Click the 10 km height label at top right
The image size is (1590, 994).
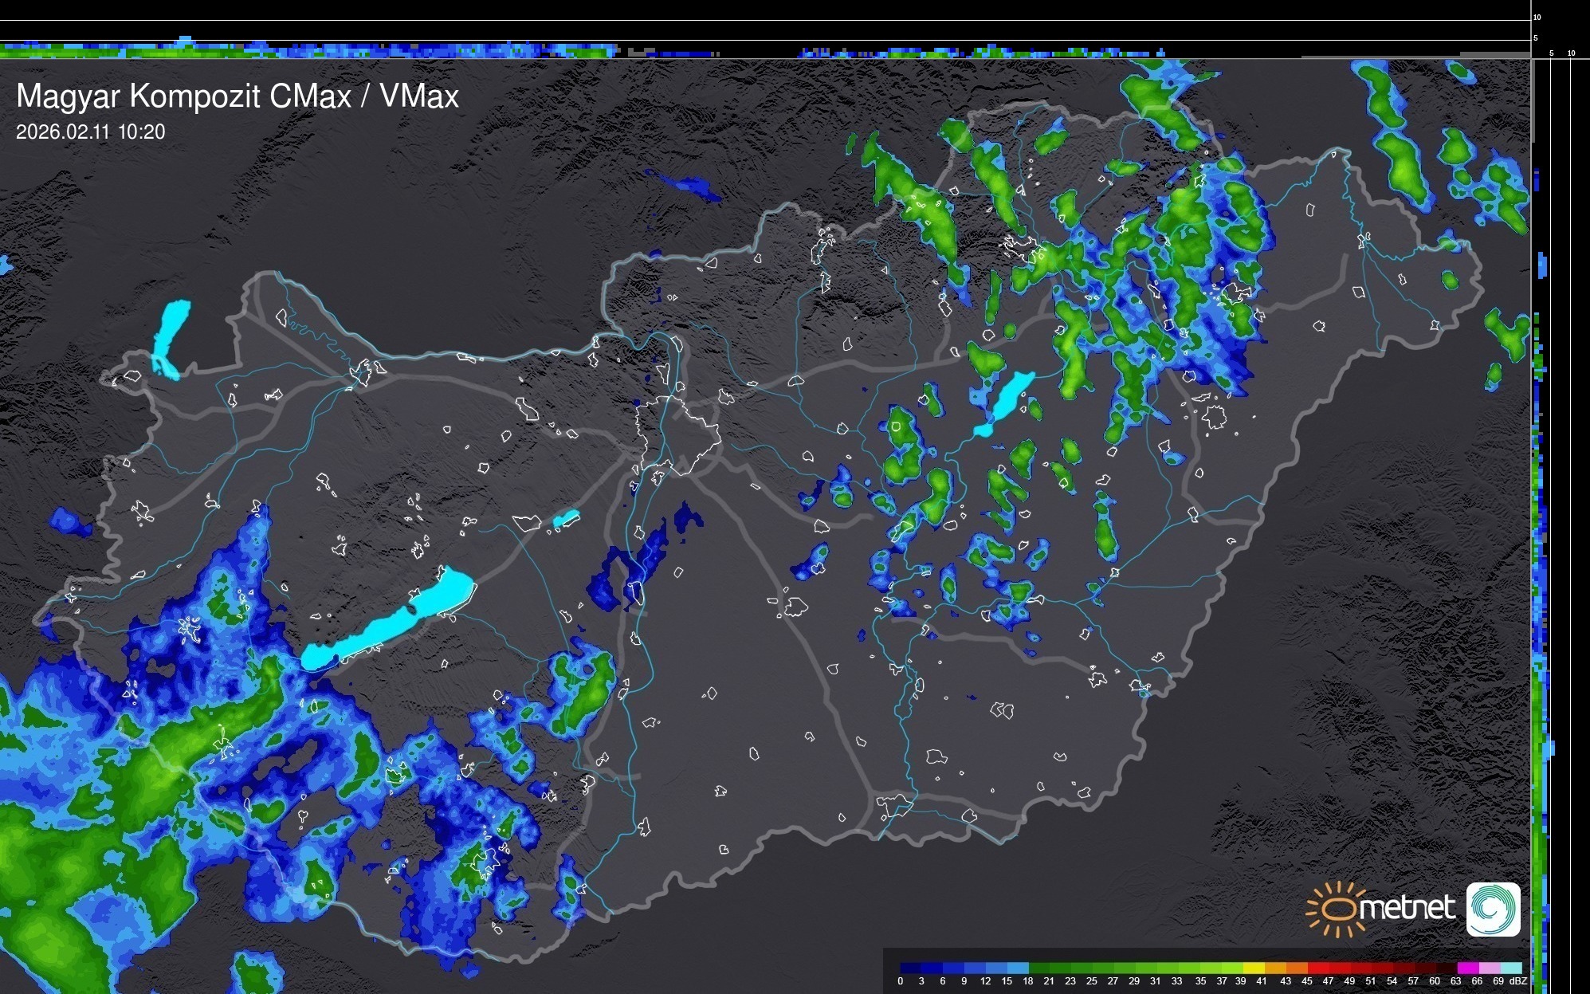1537,17
